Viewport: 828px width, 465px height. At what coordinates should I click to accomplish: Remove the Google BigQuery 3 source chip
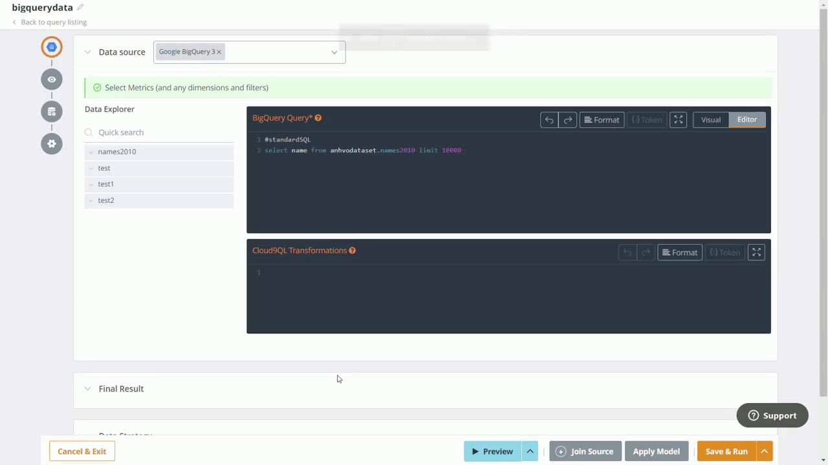[x=218, y=52]
